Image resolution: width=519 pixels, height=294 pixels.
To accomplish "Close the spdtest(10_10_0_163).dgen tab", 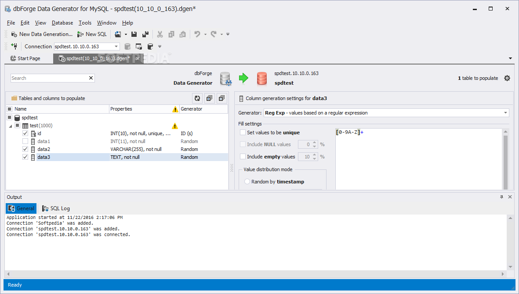I will click(x=138, y=58).
